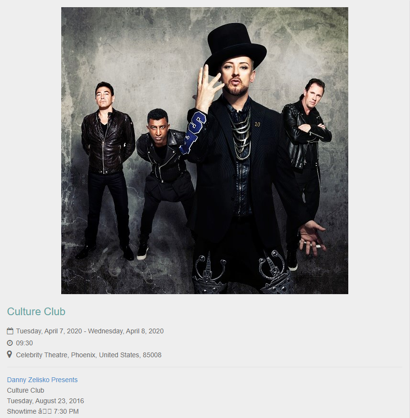The image size is (410, 418).
Task: Click the Wednesday, April 8, 2020 end date
Action: (x=126, y=331)
